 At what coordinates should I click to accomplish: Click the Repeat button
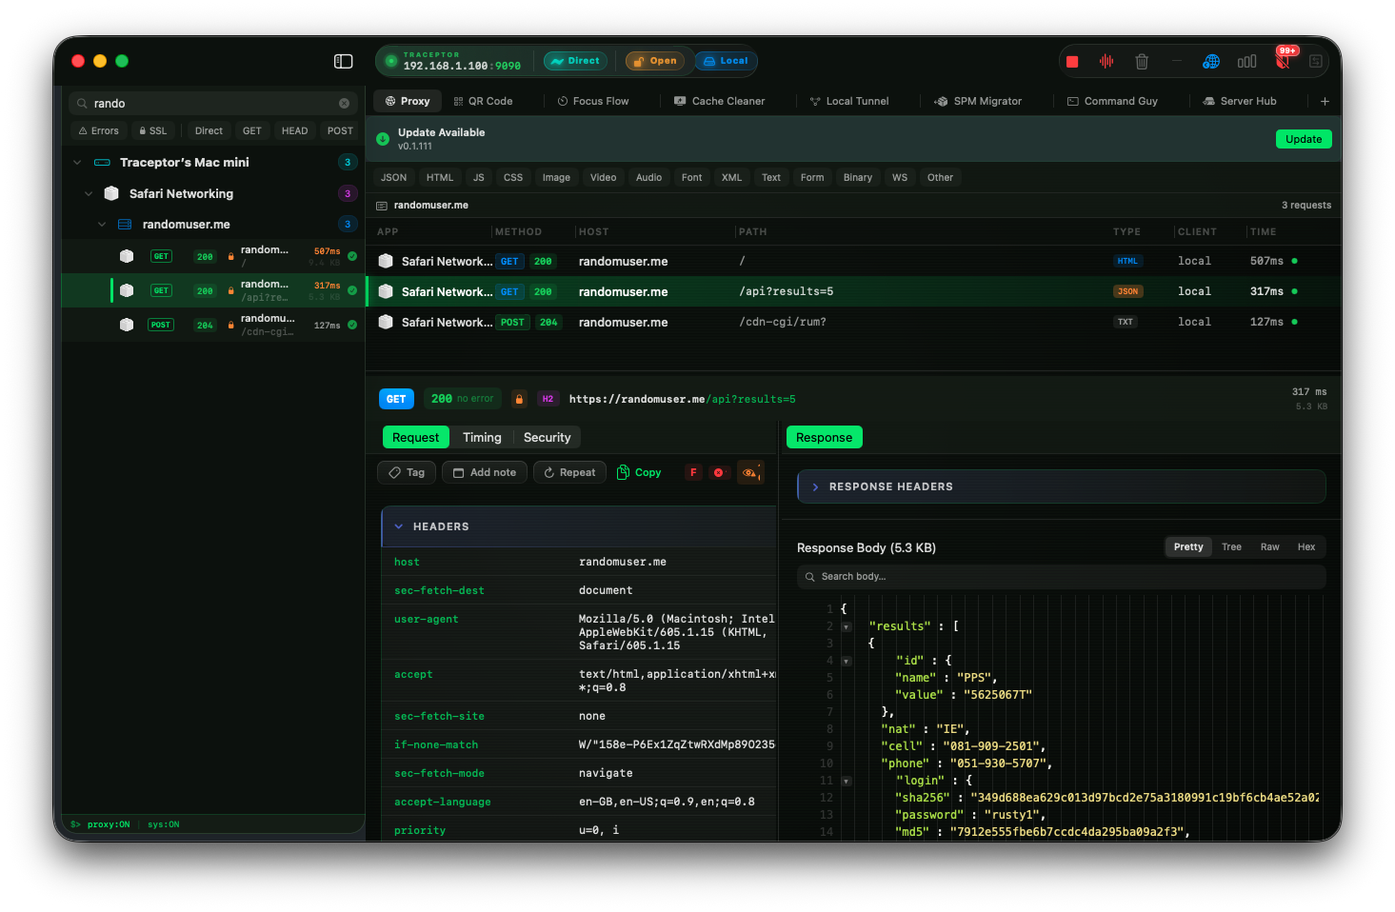click(569, 472)
